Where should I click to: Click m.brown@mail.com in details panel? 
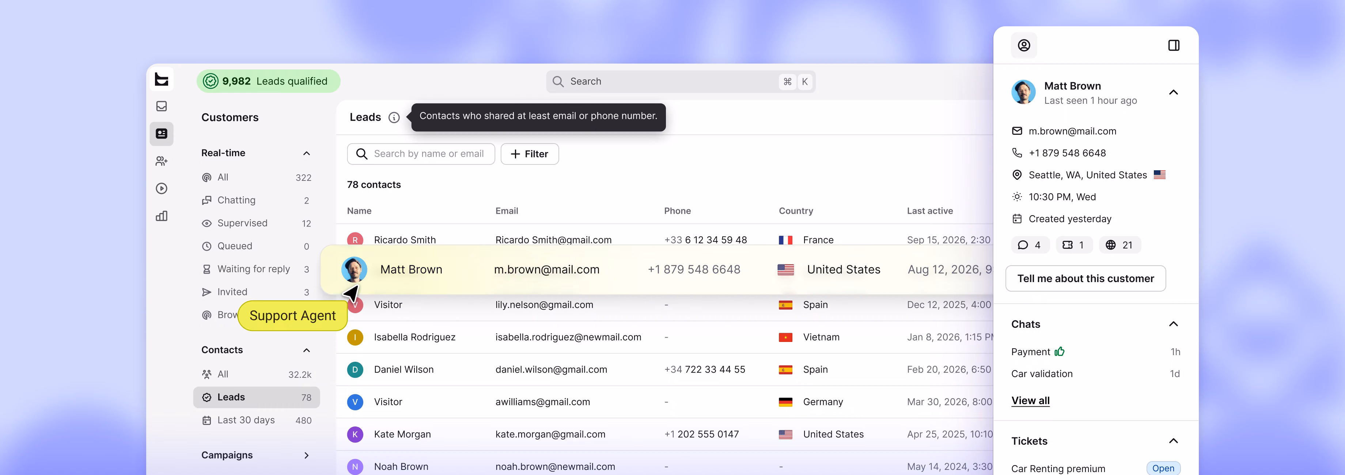click(1072, 131)
